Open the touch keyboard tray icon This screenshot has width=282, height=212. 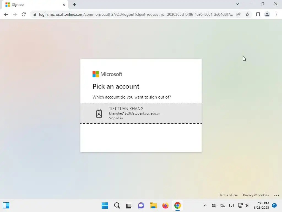pyautogui.click(x=223, y=205)
